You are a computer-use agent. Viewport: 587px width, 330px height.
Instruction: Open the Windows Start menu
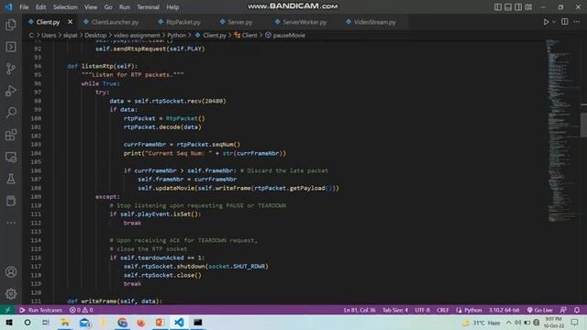(x=9, y=322)
